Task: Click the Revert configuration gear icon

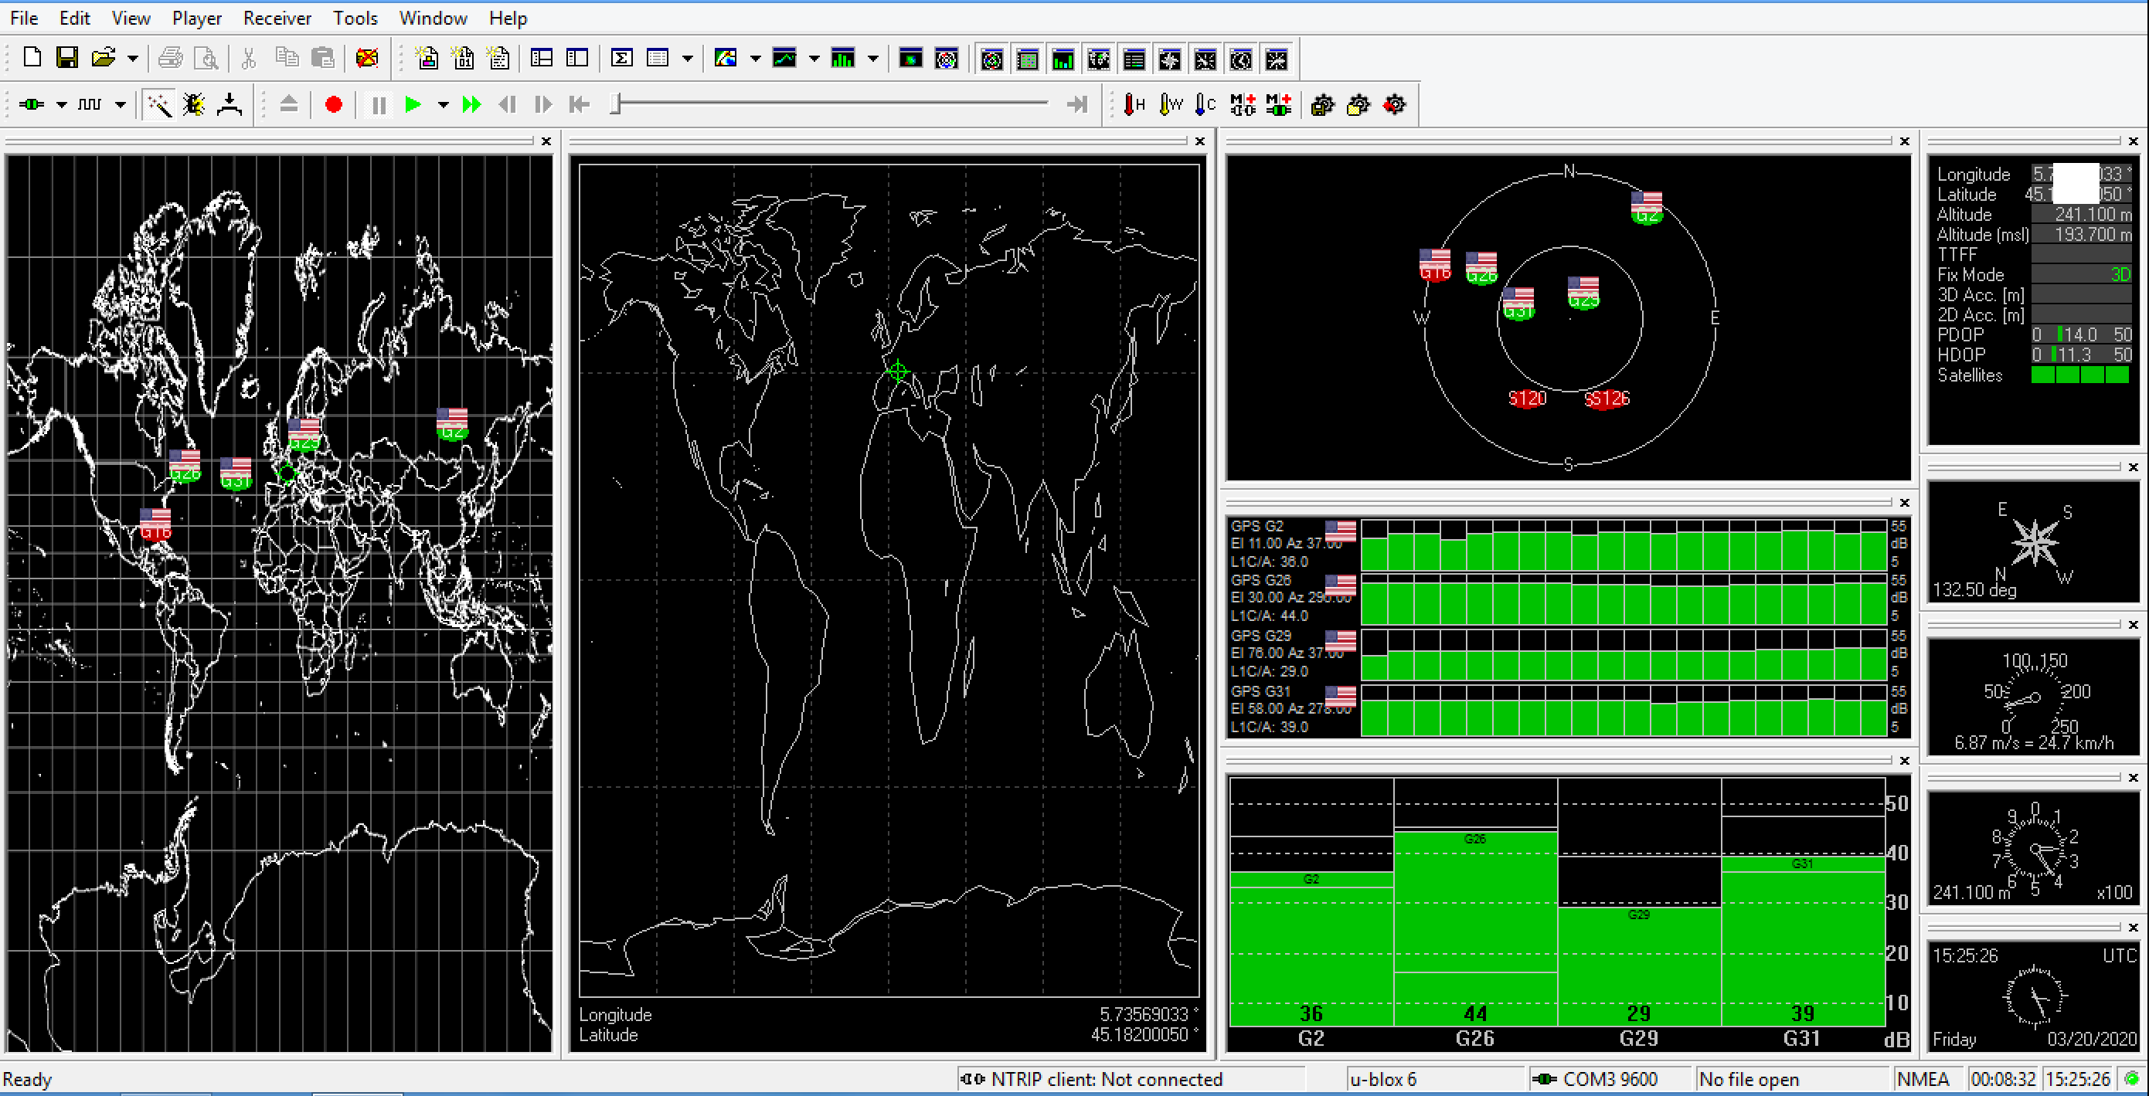Action: click(x=1394, y=104)
